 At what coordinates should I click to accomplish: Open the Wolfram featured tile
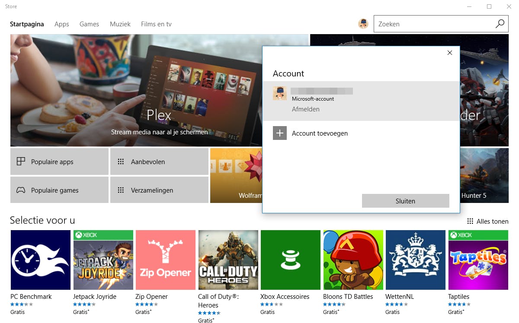tap(236, 175)
